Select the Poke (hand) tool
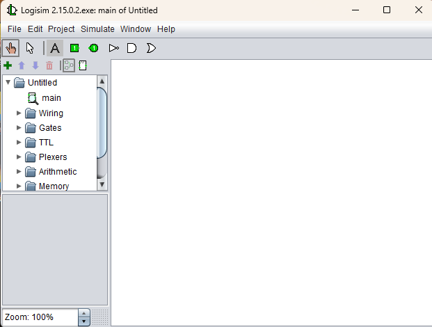432x327 pixels. 10,48
